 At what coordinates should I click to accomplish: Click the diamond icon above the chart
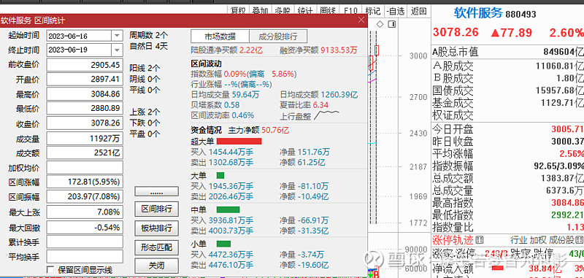coord(380,25)
